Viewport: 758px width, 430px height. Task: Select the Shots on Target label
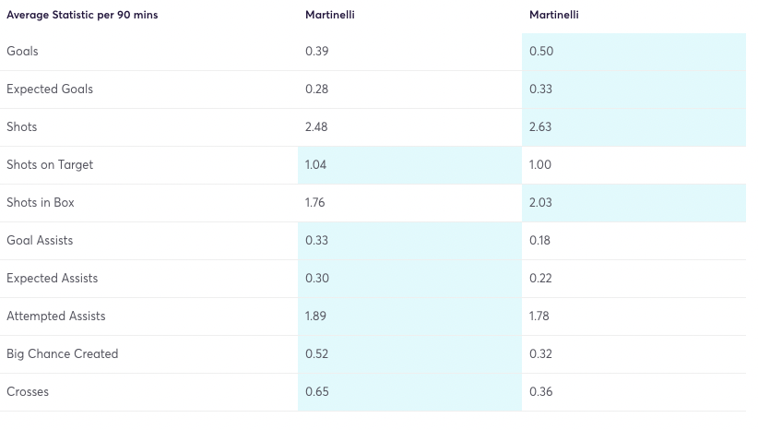tap(50, 165)
